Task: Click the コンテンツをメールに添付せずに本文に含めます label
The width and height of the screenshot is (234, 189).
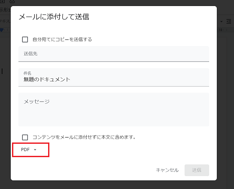Action: point(84,137)
